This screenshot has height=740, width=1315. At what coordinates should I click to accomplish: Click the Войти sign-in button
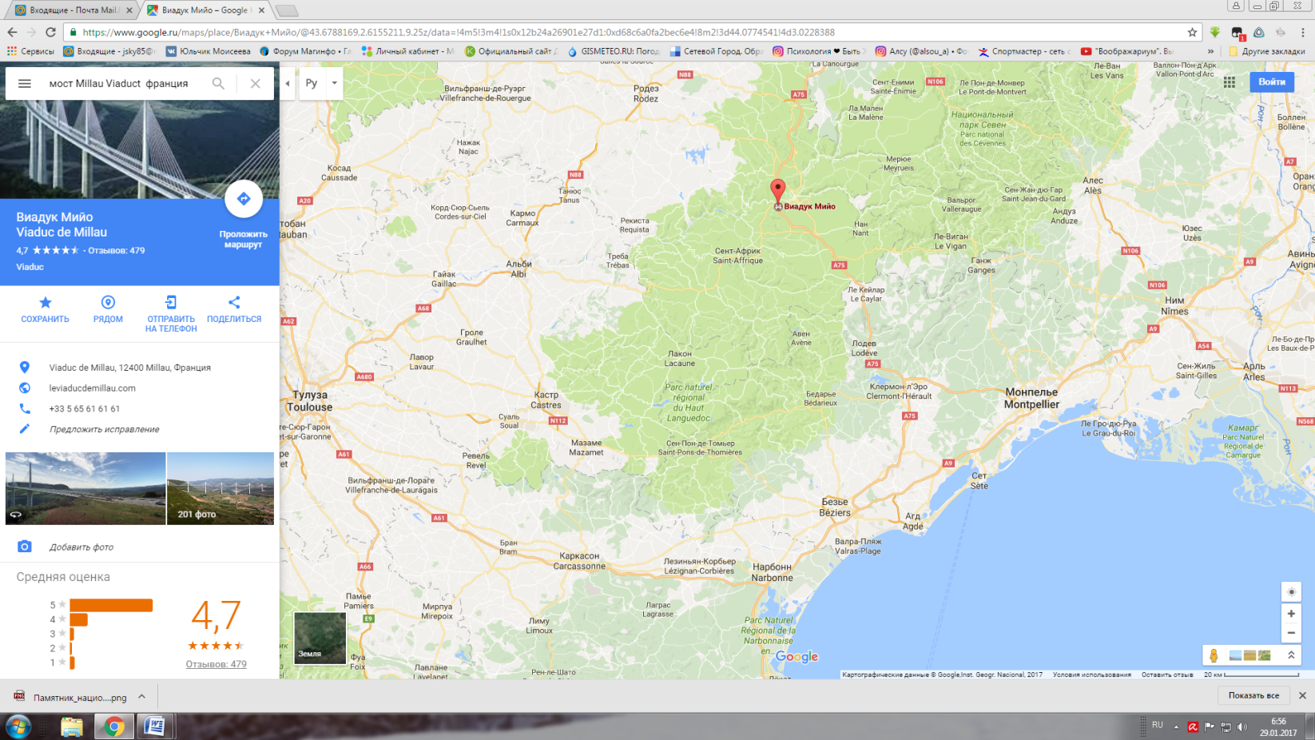click(1272, 82)
